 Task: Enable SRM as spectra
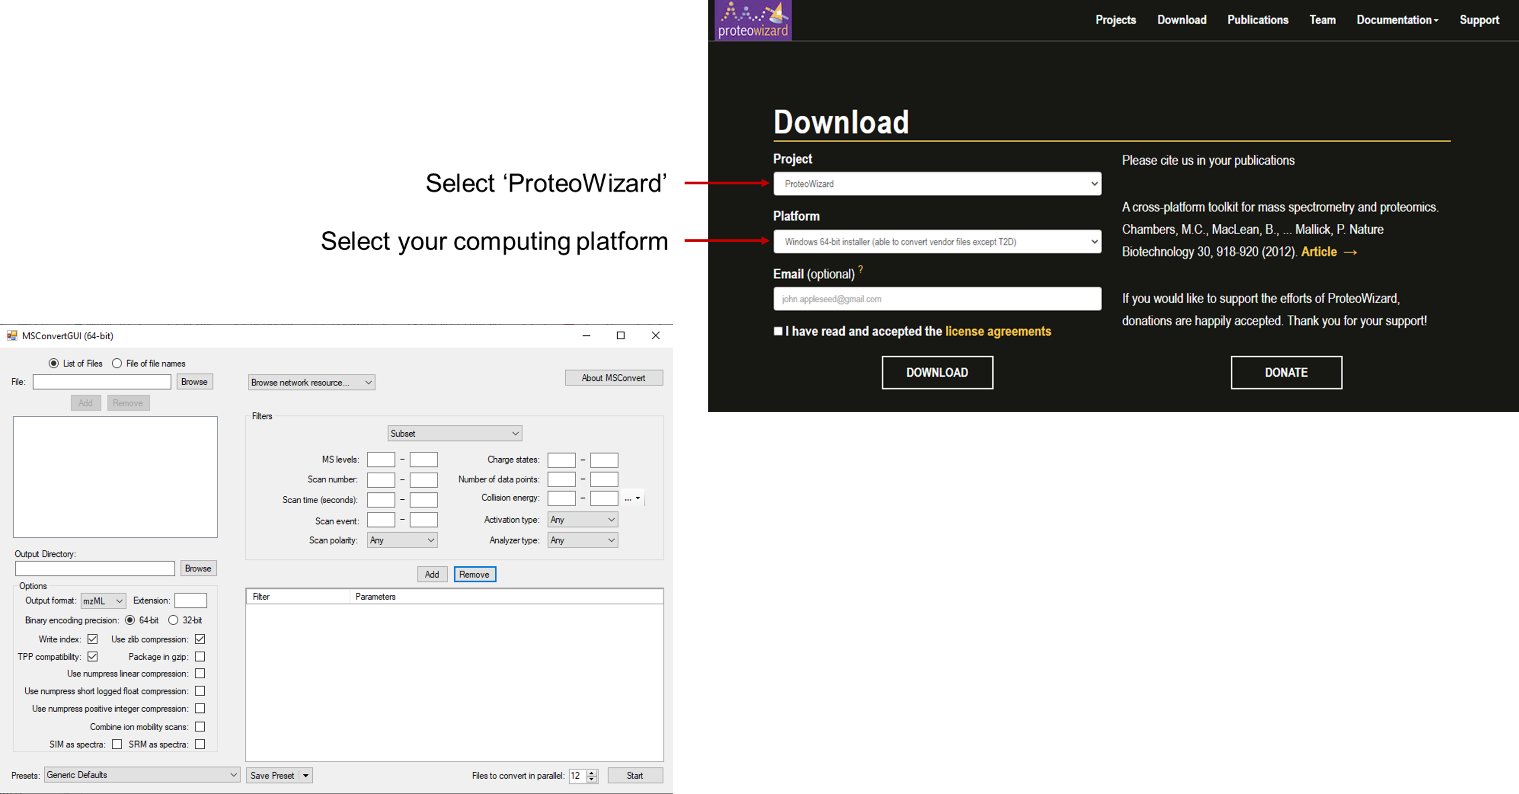point(200,745)
